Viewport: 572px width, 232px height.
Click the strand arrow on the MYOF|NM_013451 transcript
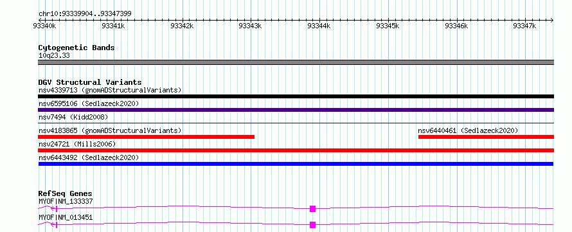click(x=53, y=225)
